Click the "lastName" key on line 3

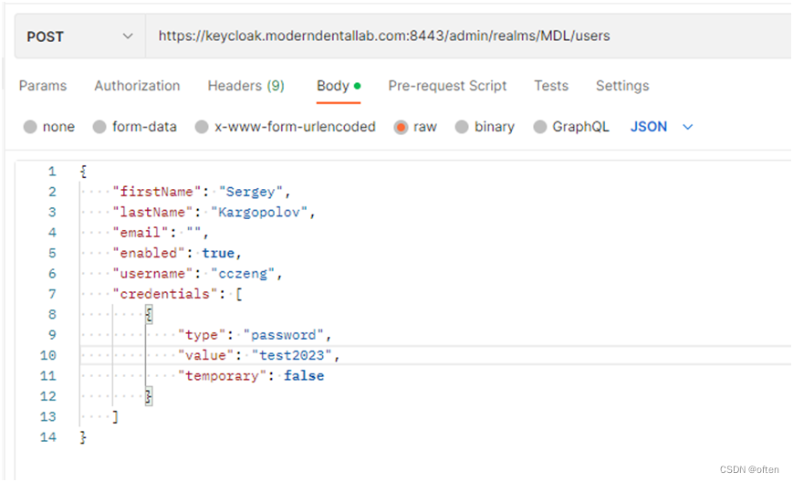point(152,213)
